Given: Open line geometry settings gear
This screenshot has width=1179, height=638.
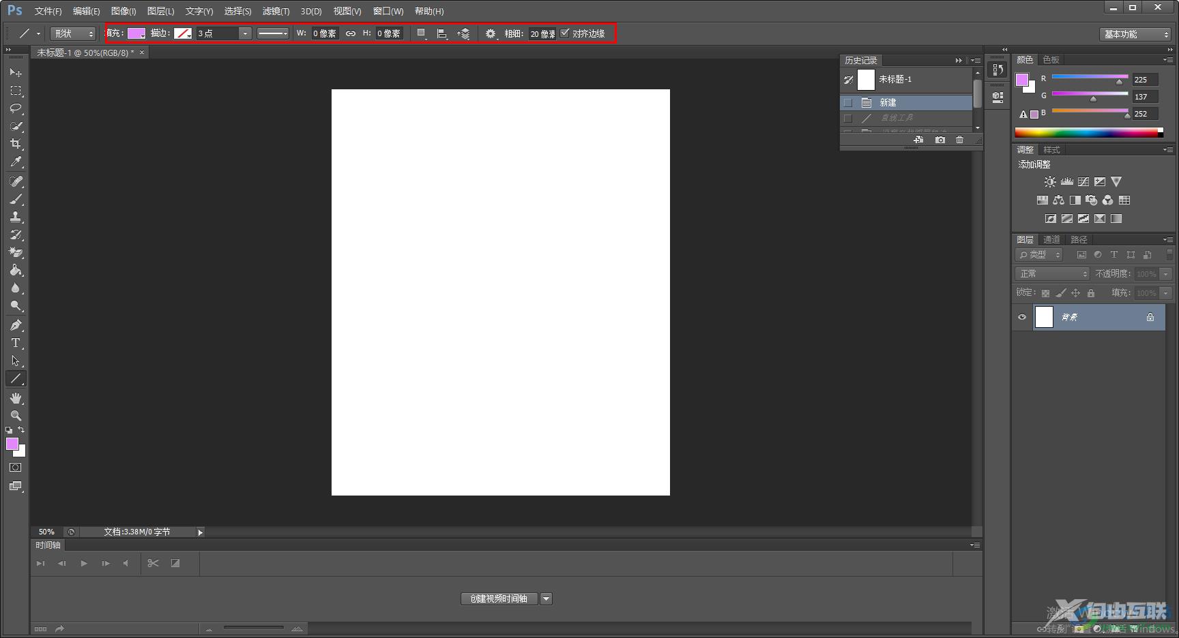Looking at the screenshot, I should [x=491, y=33].
